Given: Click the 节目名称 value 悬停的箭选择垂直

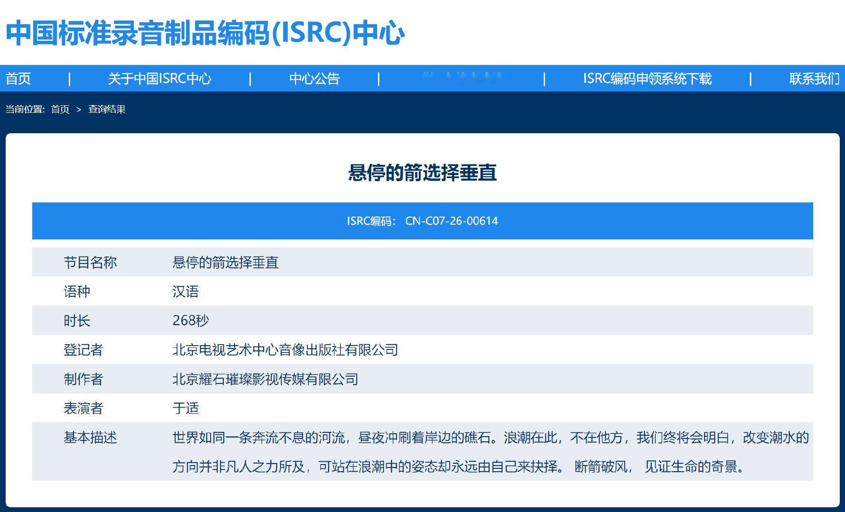Looking at the screenshot, I should coord(225,262).
